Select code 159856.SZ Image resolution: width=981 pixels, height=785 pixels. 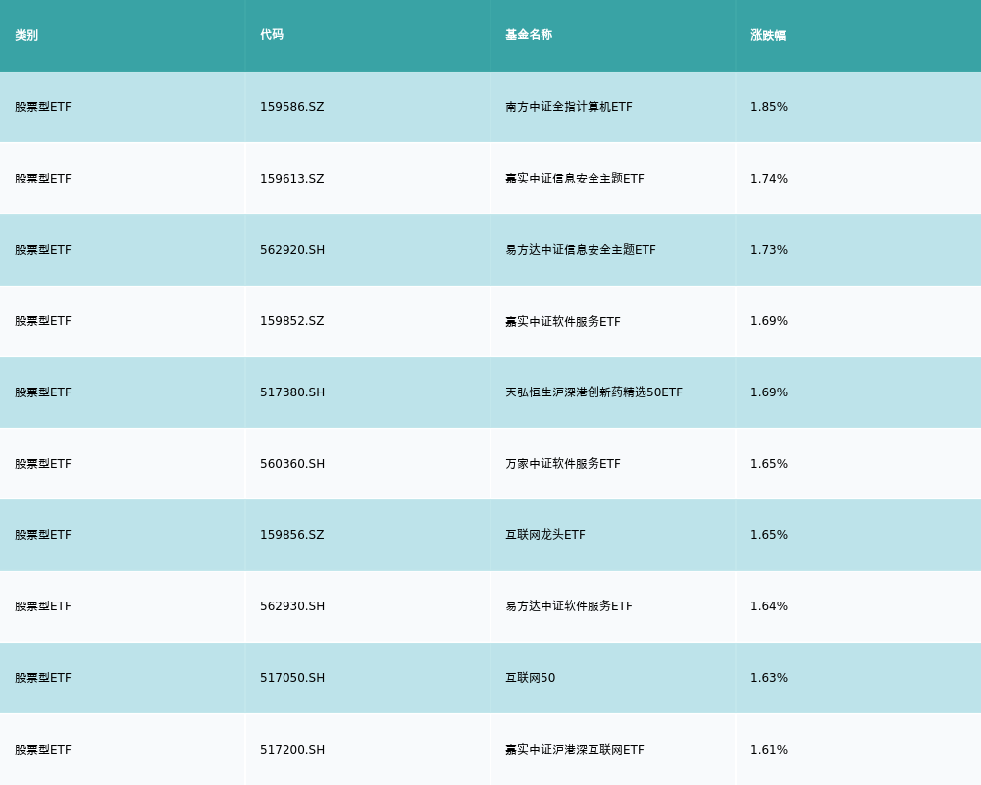tap(292, 535)
